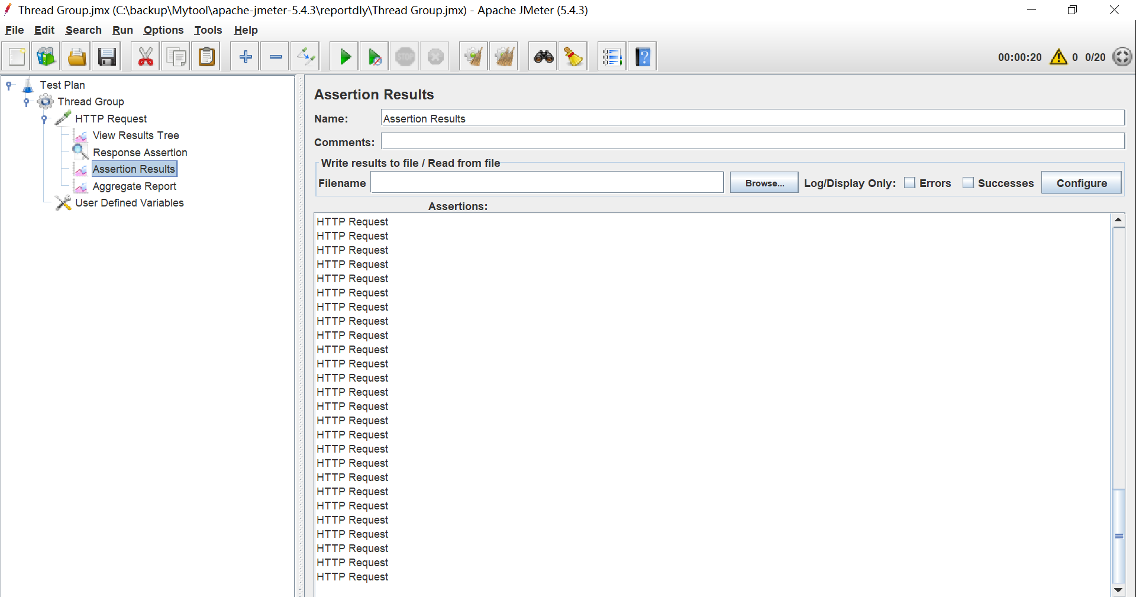
Task: Click the scrollbar up arrow
Action: pyautogui.click(x=1119, y=220)
